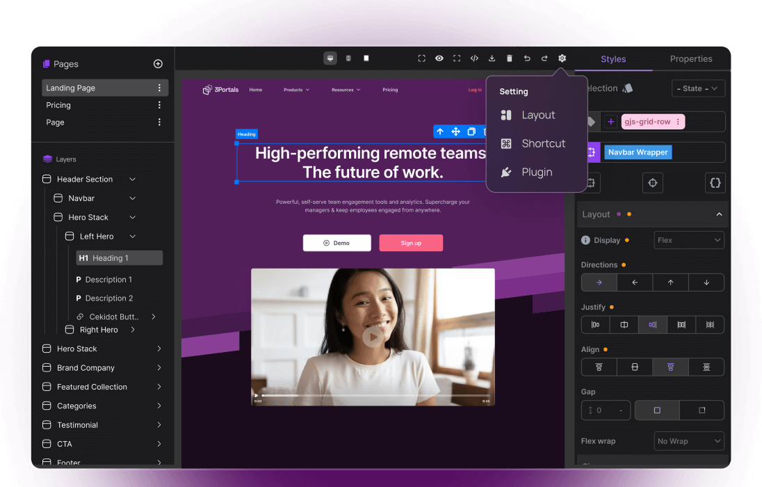Open the Flex wrap No Wrap dropdown
Screen dimensions: 762x487
coord(688,441)
